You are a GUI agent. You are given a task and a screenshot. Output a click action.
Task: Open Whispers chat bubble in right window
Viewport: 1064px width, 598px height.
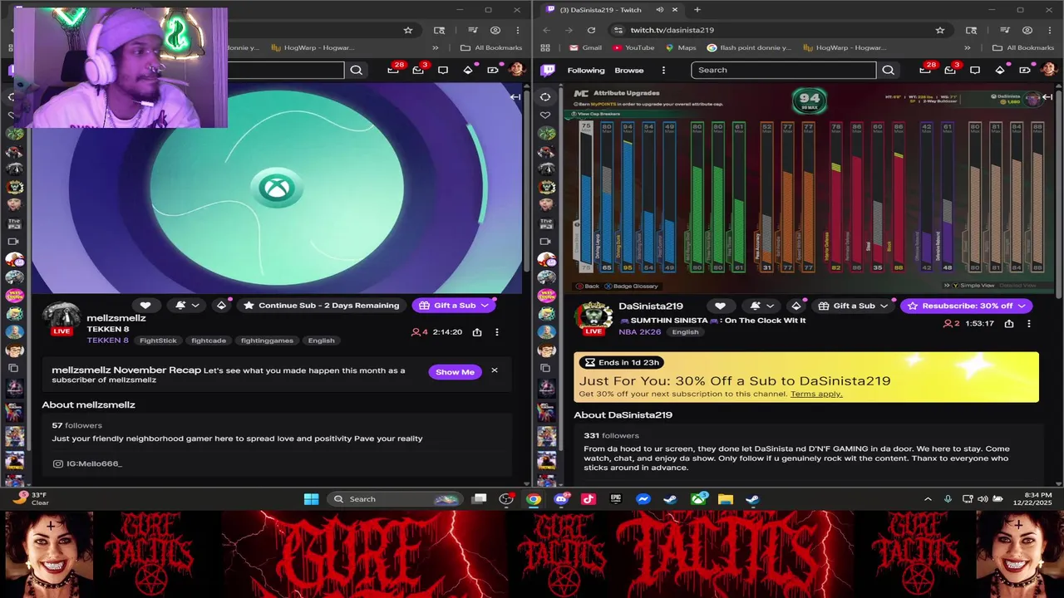coord(975,70)
